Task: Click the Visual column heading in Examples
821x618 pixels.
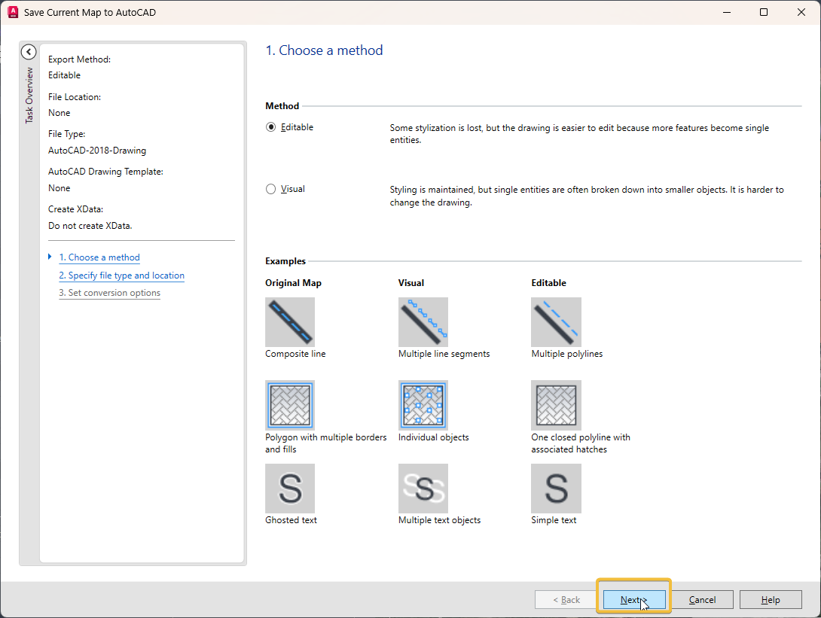Action: (x=411, y=282)
